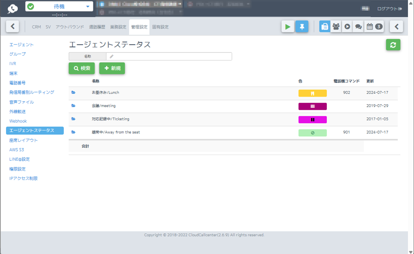Open the group members panel icon
The height and width of the screenshot is (254, 414).
click(x=336, y=26)
